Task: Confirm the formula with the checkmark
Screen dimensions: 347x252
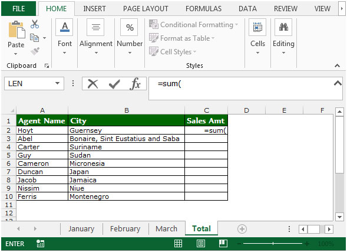Action: point(114,84)
